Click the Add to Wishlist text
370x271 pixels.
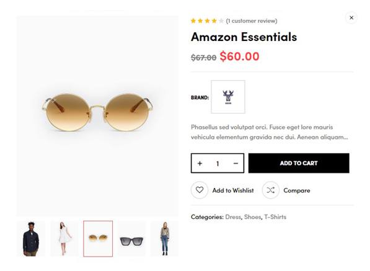[x=233, y=190]
